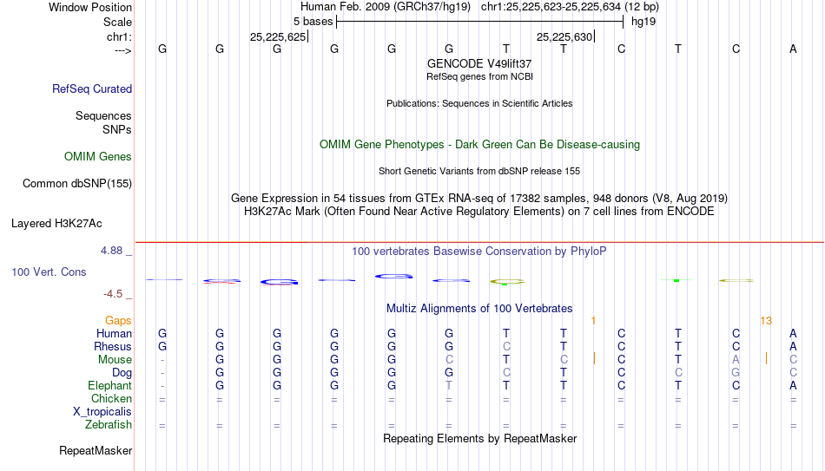The width and height of the screenshot is (825, 471).
Task: Click the 25,225,625 coordinate marker
Action: [278, 36]
